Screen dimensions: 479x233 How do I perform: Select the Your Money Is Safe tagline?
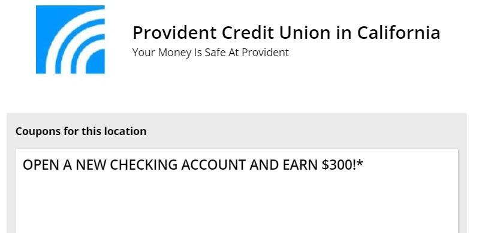click(x=210, y=53)
